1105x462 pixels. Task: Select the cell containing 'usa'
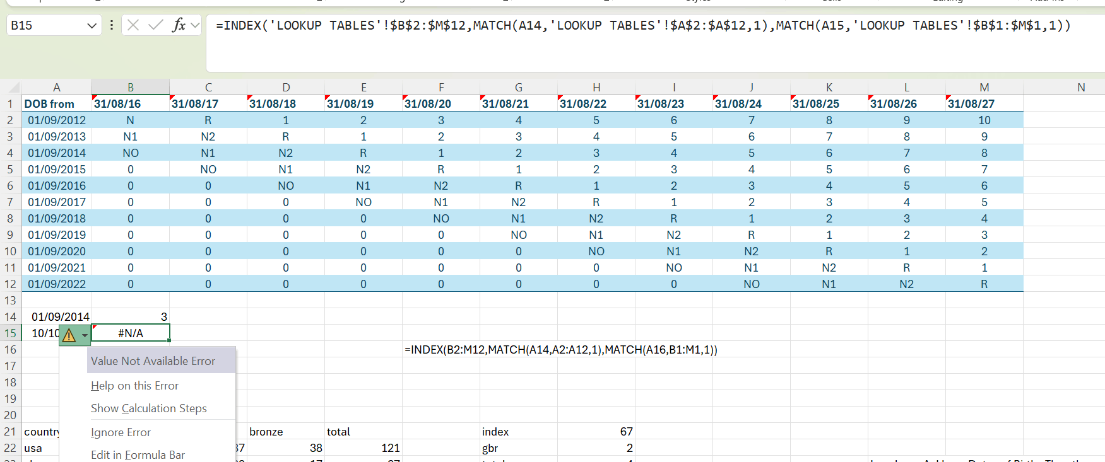(41, 448)
